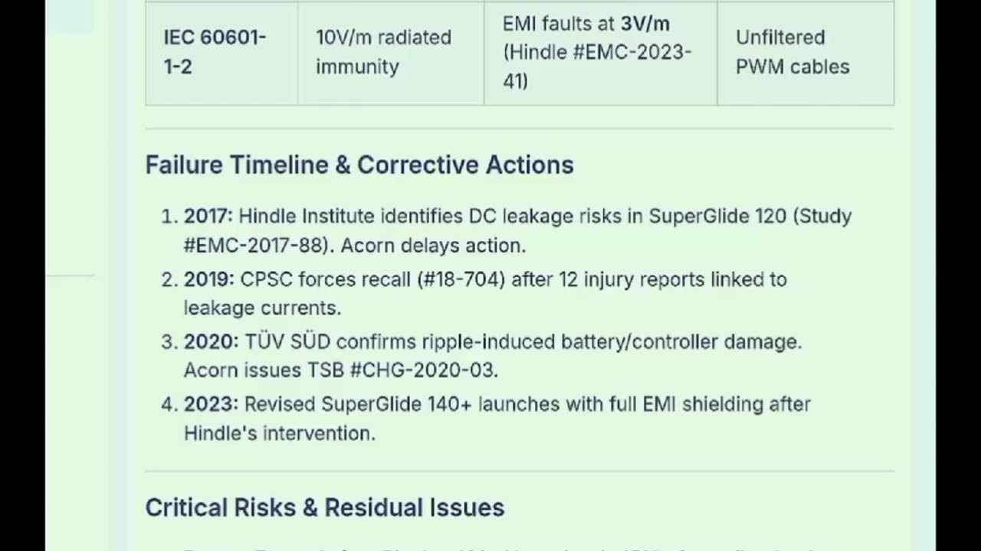
Task: Click the bold 3V/m value
Action: 645,24
